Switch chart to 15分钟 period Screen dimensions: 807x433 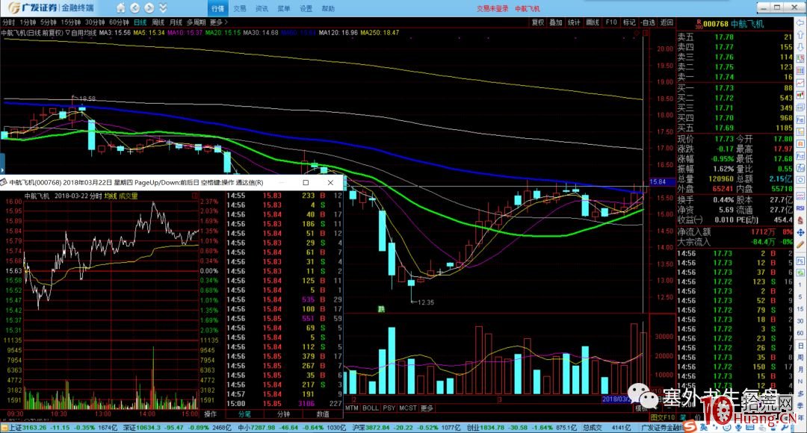pos(71,22)
